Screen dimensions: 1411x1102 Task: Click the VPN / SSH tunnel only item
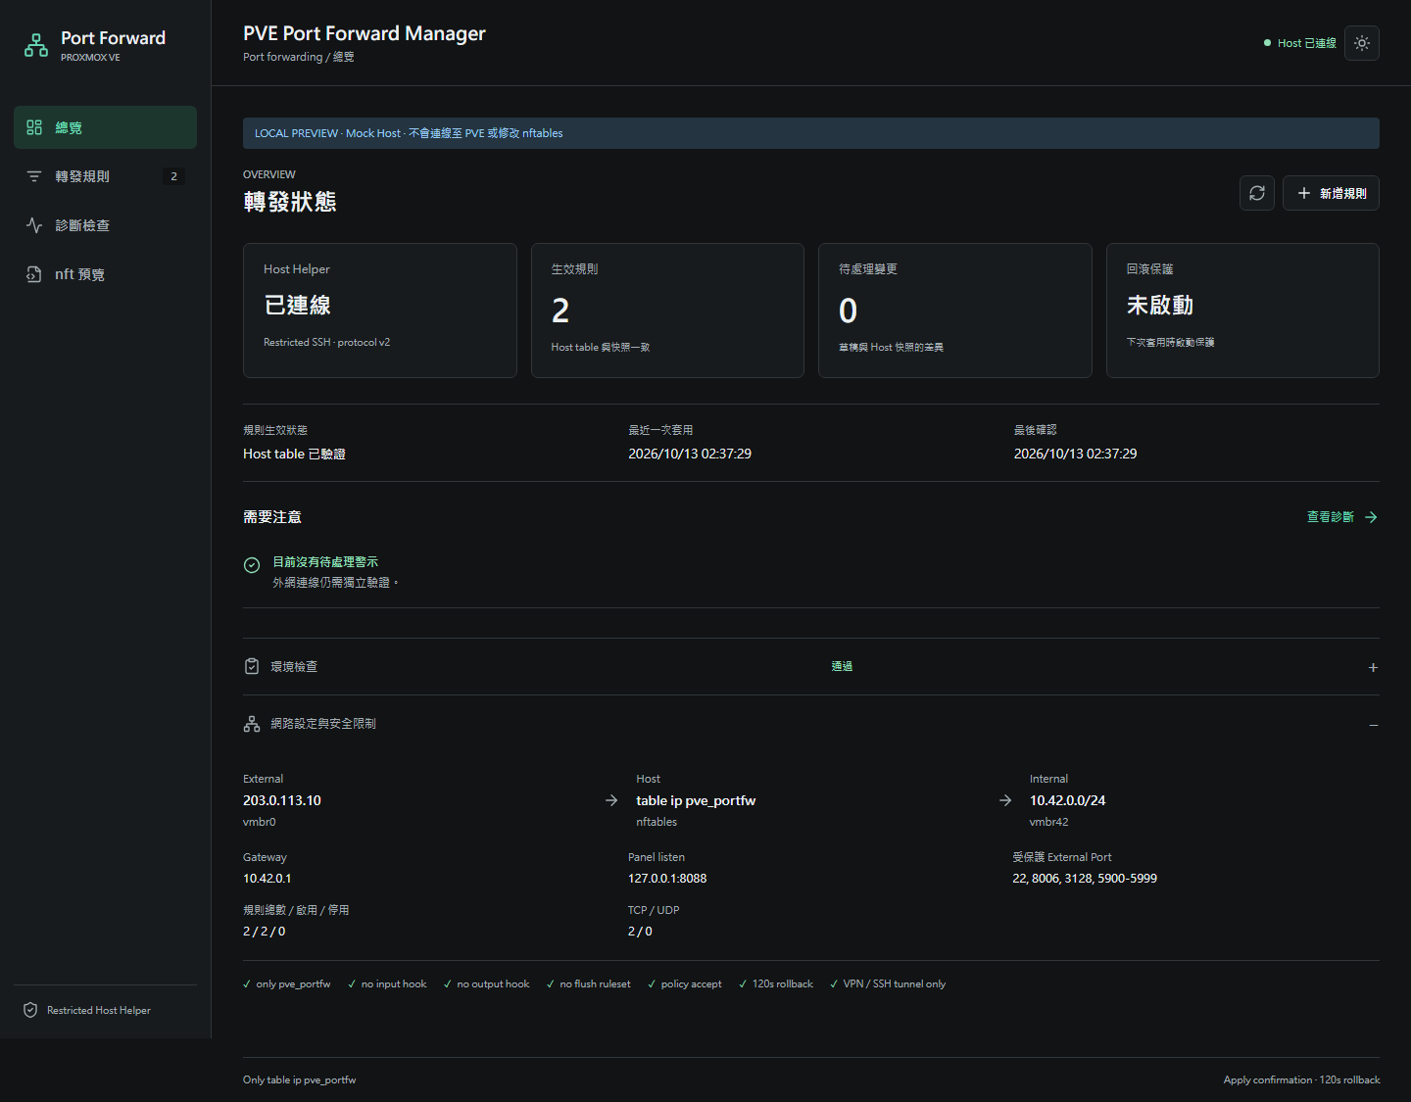pyautogui.click(x=887, y=983)
